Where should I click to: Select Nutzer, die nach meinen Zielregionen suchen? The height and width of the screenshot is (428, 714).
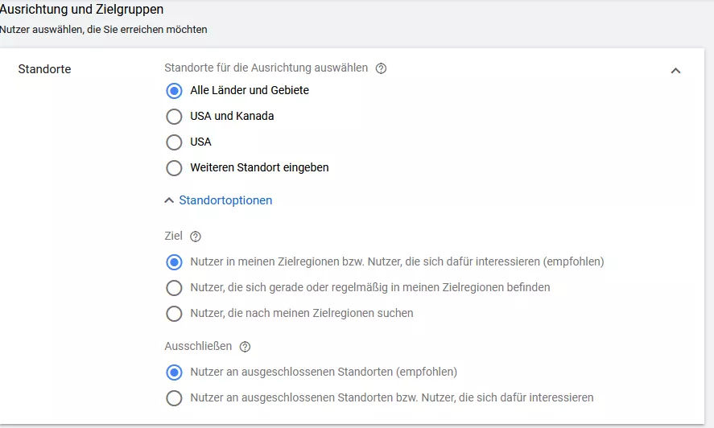pyautogui.click(x=174, y=314)
